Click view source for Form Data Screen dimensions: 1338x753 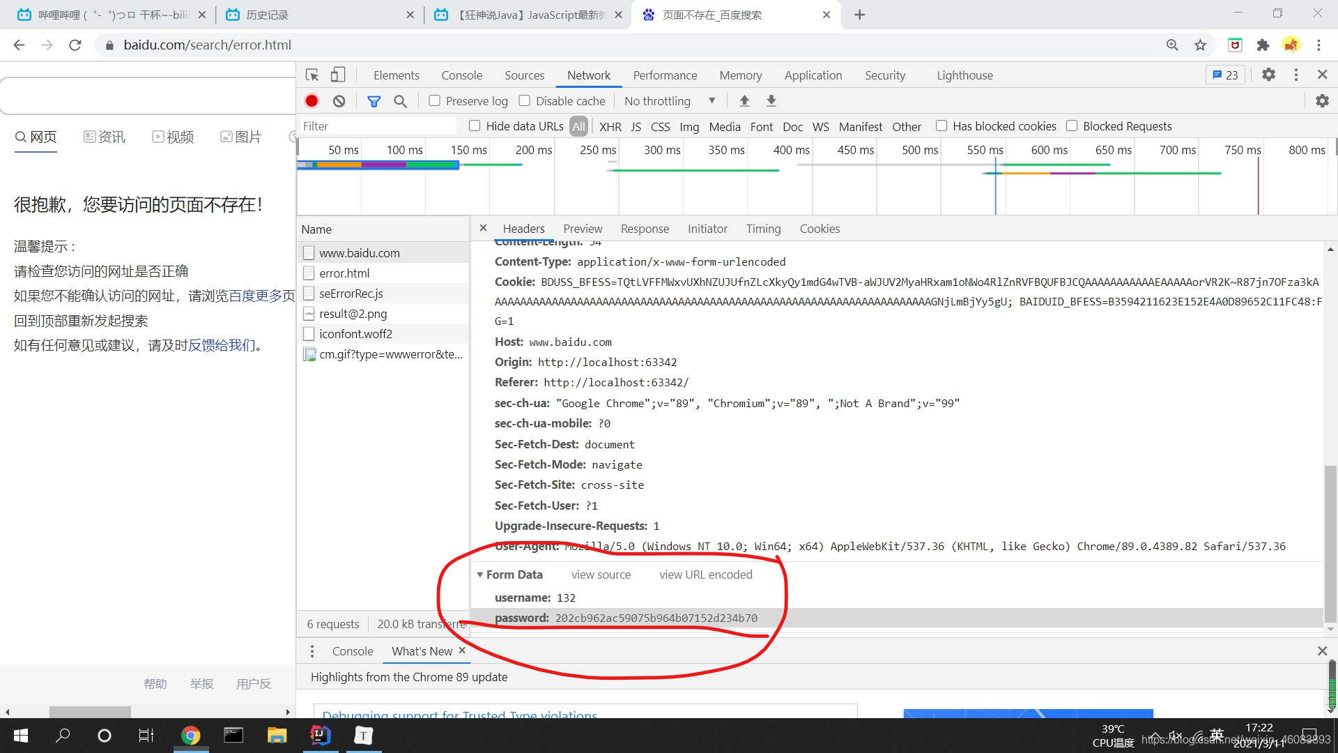point(601,574)
